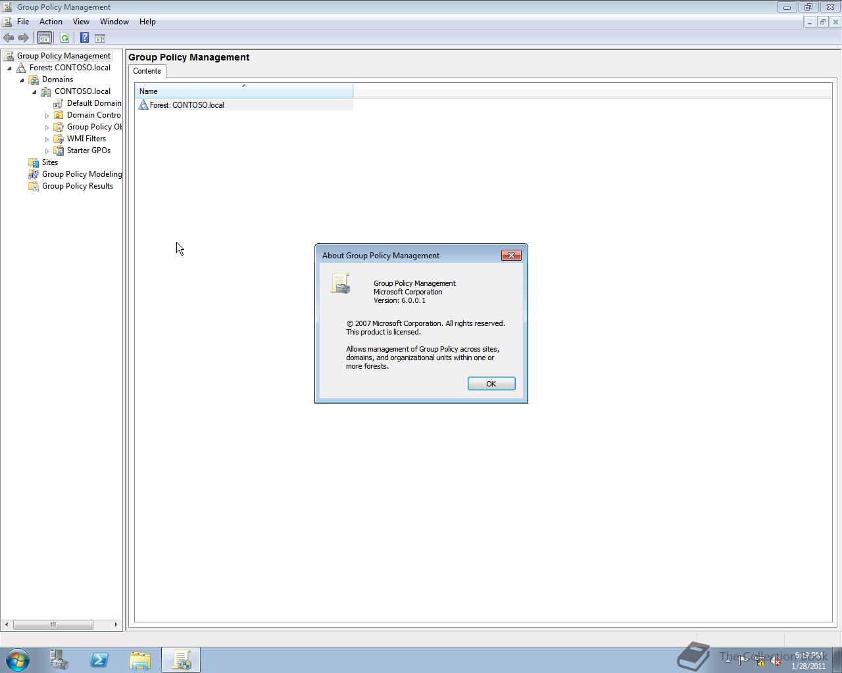The width and height of the screenshot is (842, 673).
Task: Expand the Domain Controllers node
Action: 47,115
